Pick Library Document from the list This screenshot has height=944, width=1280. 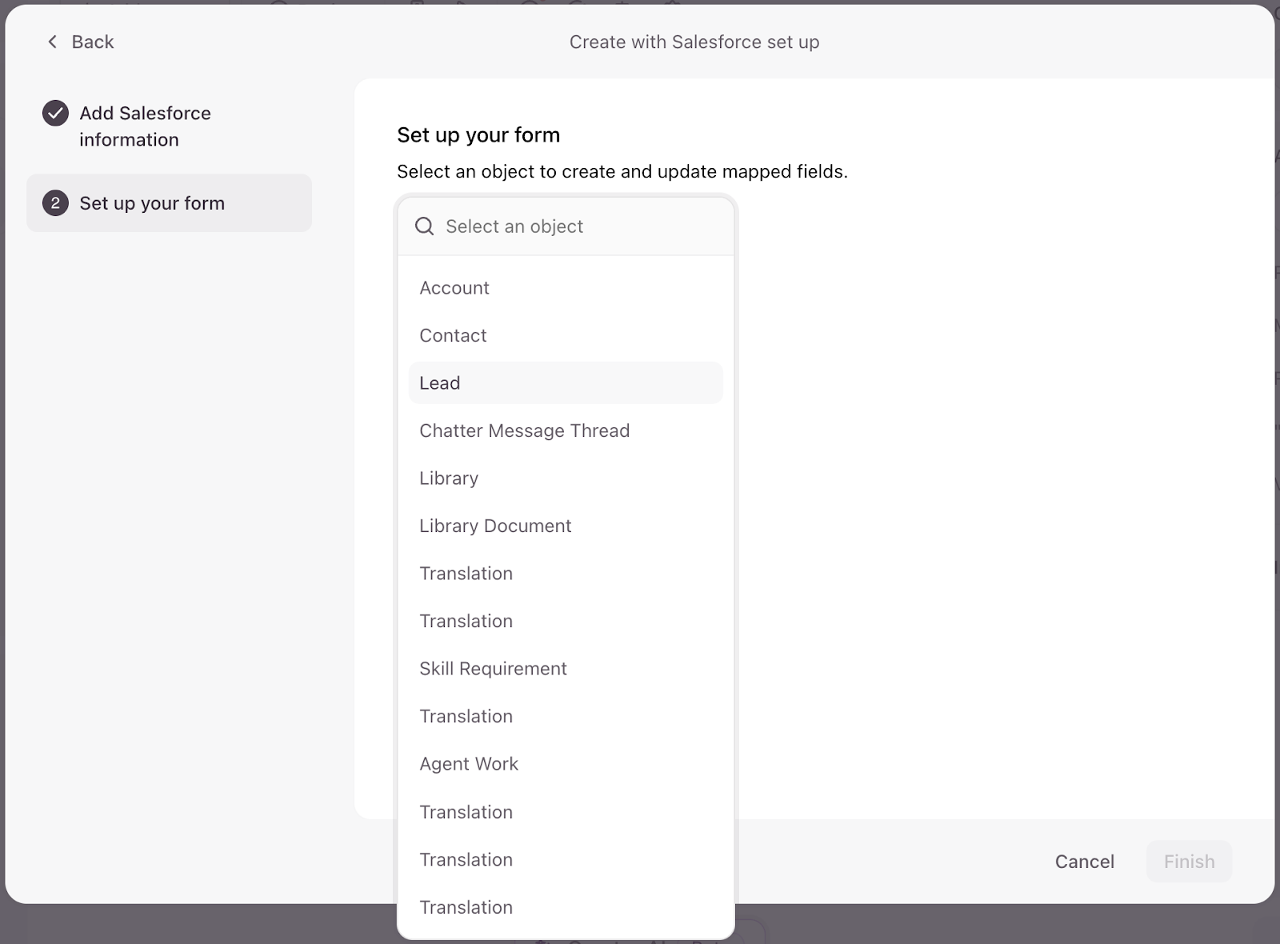[x=495, y=526]
